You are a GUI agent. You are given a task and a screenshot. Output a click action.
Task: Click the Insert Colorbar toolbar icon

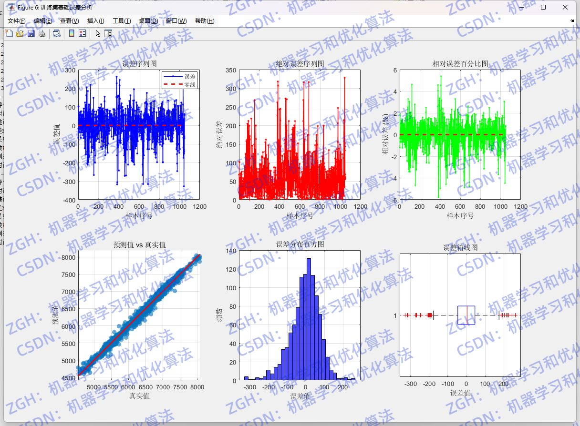pyautogui.click(x=72, y=33)
